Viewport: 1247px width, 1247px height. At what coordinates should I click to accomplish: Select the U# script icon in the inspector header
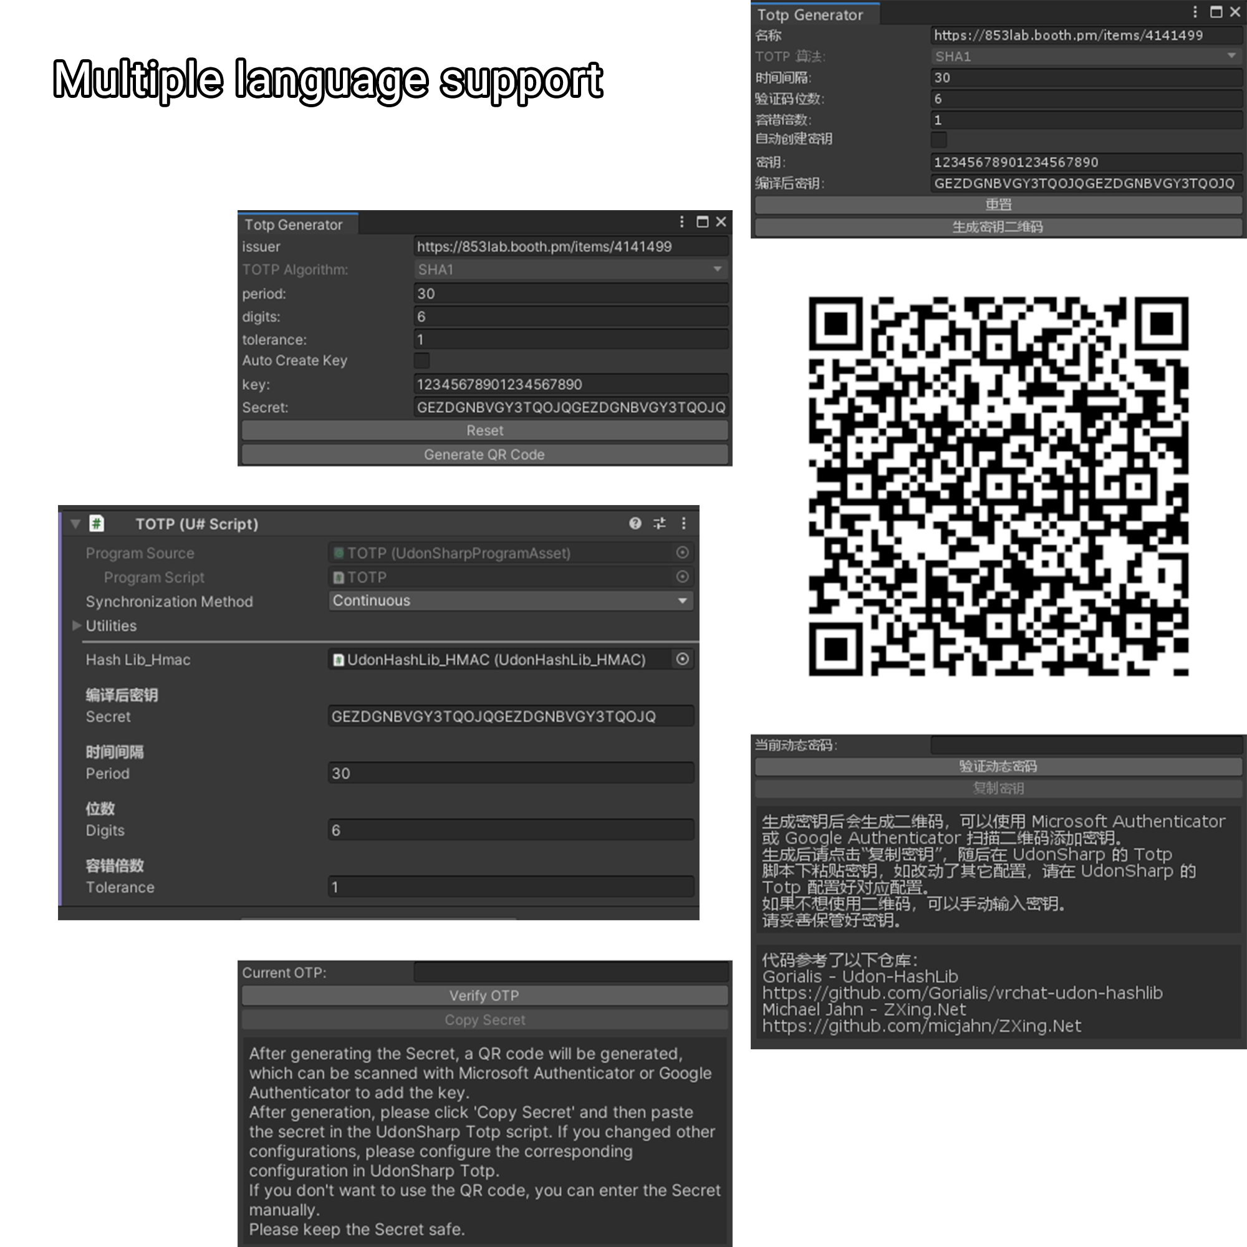point(95,524)
